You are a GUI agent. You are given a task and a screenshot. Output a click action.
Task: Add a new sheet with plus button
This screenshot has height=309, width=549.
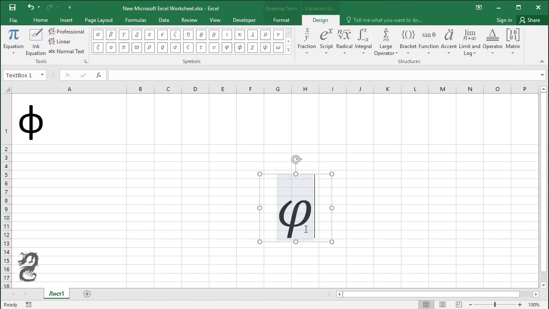tap(87, 294)
